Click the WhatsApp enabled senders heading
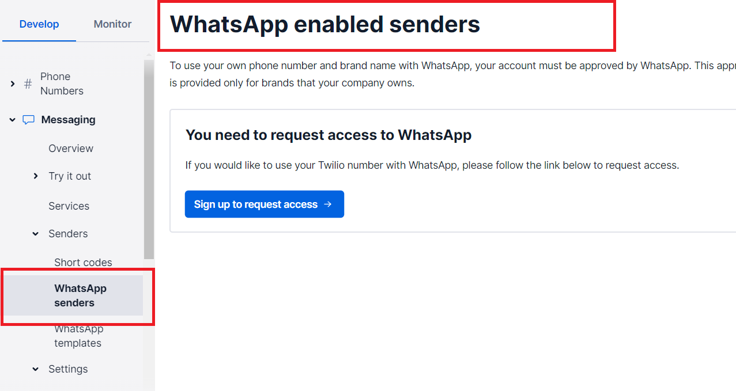The image size is (736, 391). [x=325, y=24]
